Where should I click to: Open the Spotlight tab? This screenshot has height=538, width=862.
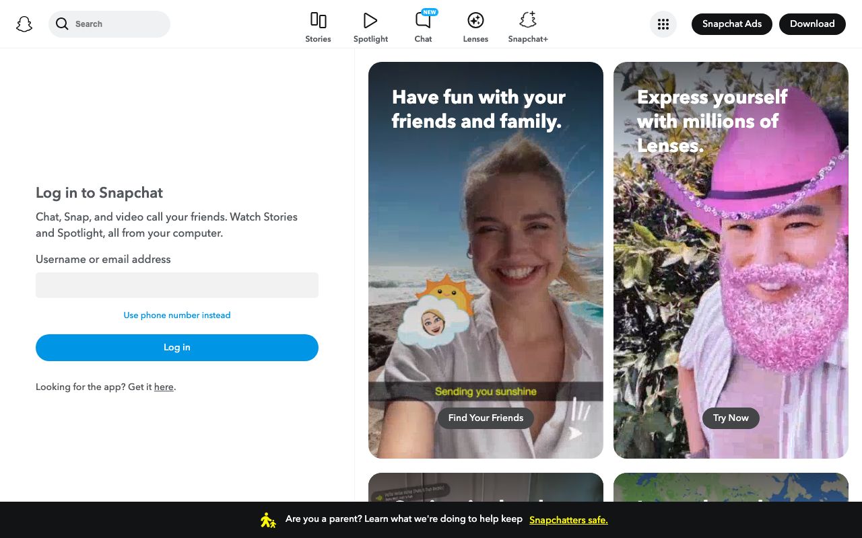click(x=370, y=28)
